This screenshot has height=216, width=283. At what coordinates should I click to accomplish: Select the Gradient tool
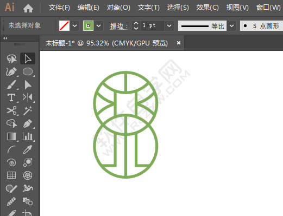(x=11, y=136)
